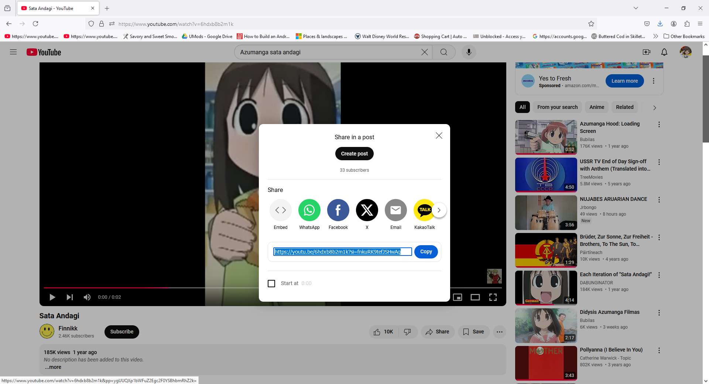
Task: Enable miniplayer mode
Action: tap(458, 297)
